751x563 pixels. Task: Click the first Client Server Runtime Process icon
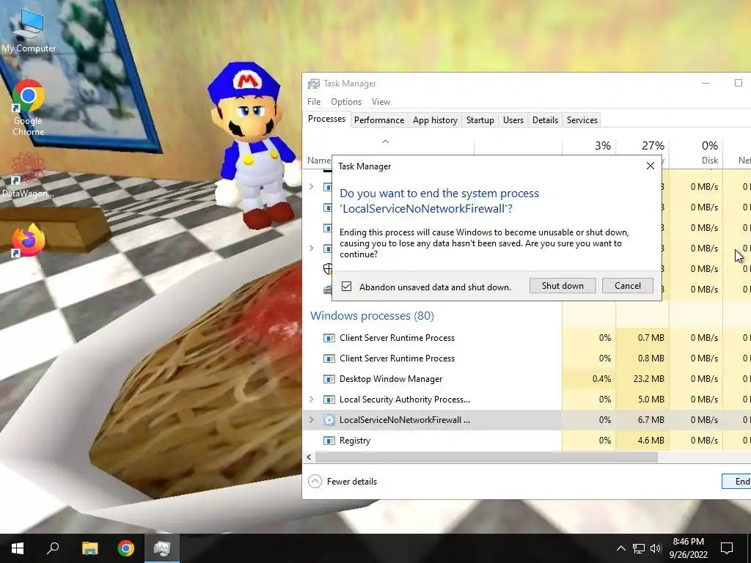tap(329, 337)
